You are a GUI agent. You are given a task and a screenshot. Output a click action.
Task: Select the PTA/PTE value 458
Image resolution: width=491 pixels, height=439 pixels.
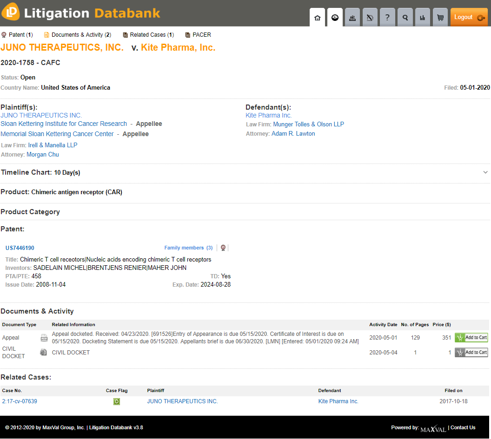tap(36, 276)
